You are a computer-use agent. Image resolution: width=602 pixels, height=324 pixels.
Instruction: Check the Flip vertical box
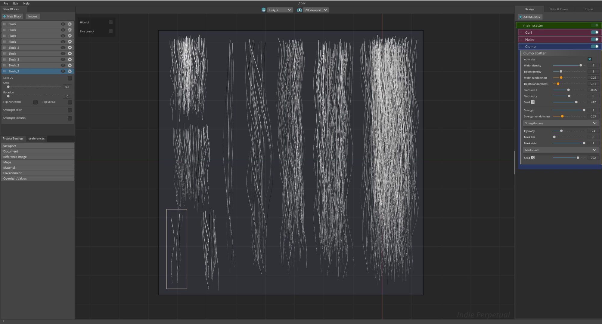(70, 102)
